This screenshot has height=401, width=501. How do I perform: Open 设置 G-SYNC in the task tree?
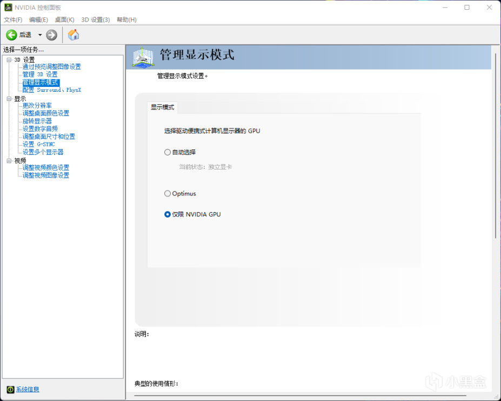[39, 144]
